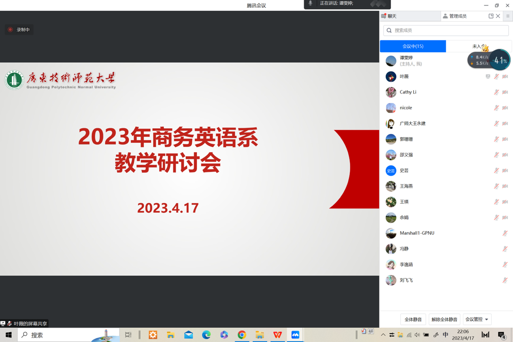Viewport: 513px width, 342px height.
Task: Click 冯静's muted microphone icon
Action: [505, 249]
